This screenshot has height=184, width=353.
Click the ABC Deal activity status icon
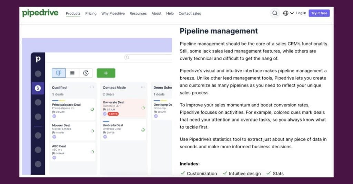tap(92, 152)
